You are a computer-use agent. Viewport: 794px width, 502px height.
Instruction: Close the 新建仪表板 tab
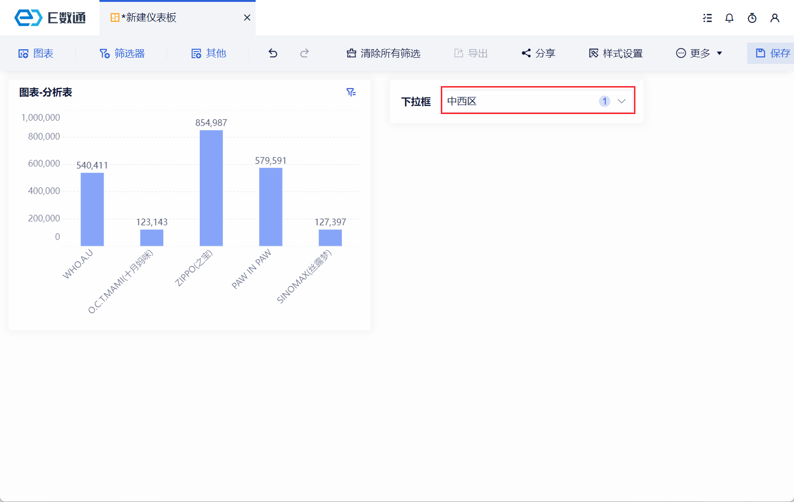tap(247, 18)
